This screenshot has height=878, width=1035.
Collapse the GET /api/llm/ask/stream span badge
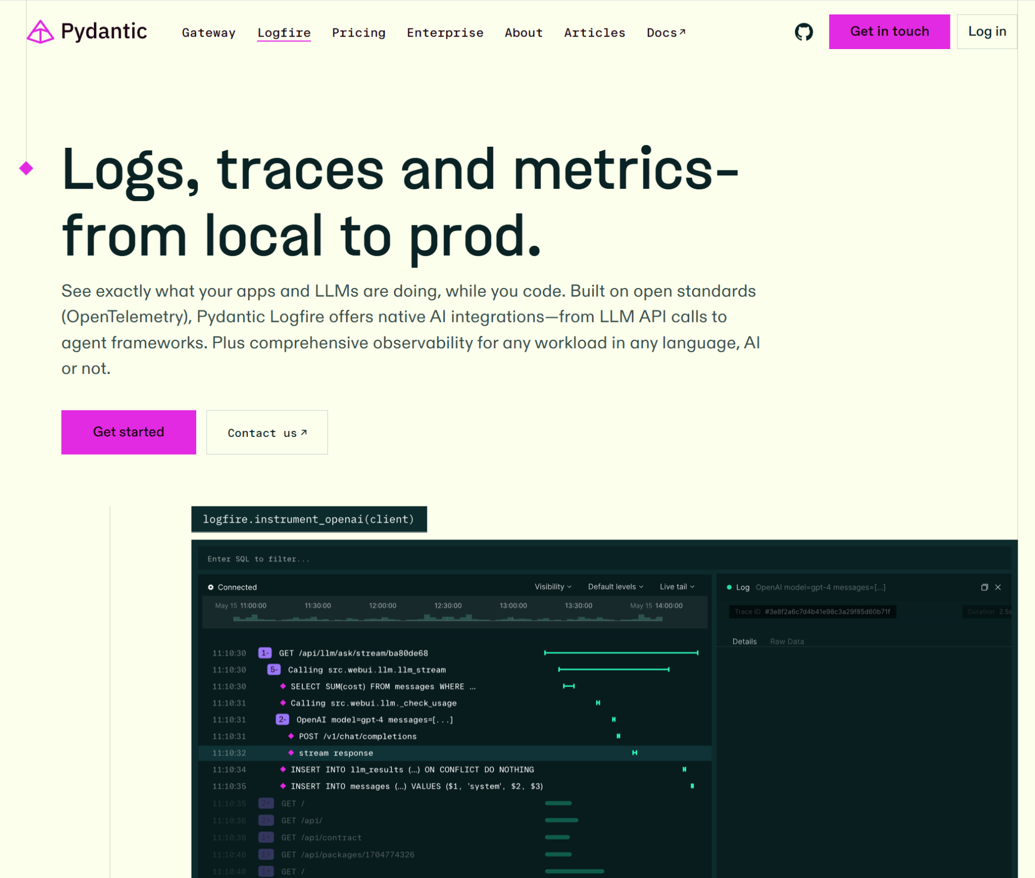point(265,653)
